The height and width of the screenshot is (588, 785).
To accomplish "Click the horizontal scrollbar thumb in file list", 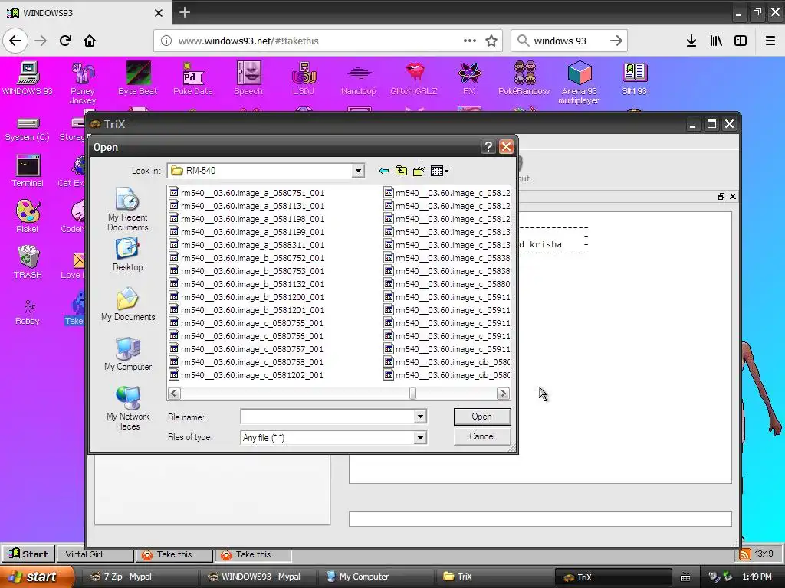I will (x=412, y=394).
